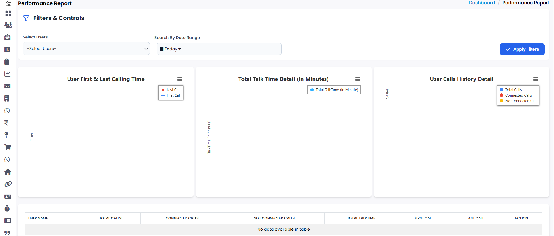Screen dimensions: 554x236
Task: Click the chain link icon in sidebar
Action: click(8, 184)
